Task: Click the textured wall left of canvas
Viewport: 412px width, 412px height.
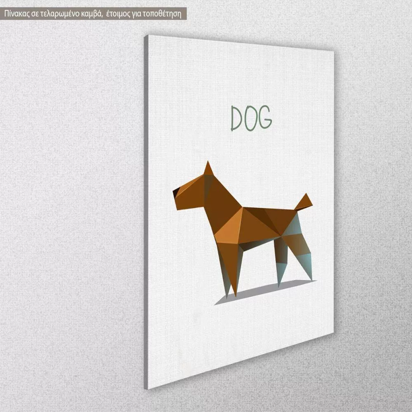Action: 70,206
